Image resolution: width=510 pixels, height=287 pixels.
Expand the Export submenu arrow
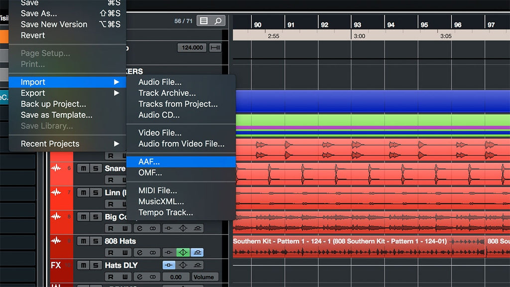point(117,93)
